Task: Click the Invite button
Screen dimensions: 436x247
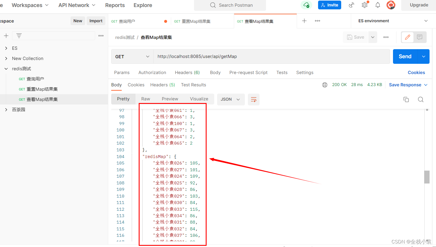Action: coord(329,5)
